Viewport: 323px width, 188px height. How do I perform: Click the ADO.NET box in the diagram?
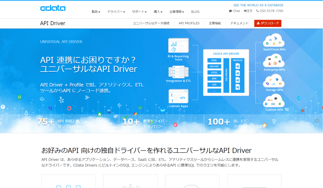(x=214, y=66)
